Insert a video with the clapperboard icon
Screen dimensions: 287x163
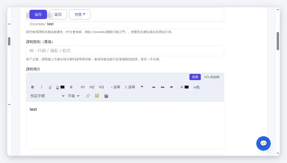106,96
